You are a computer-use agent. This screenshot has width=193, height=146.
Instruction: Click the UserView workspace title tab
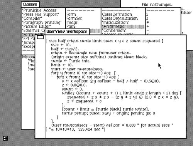tap(67, 32)
